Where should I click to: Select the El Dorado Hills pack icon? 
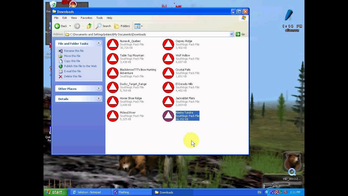(x=168, y=87)
